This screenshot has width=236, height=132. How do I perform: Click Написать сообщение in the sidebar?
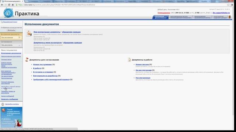pyautogui.click(x=10, y=99)
